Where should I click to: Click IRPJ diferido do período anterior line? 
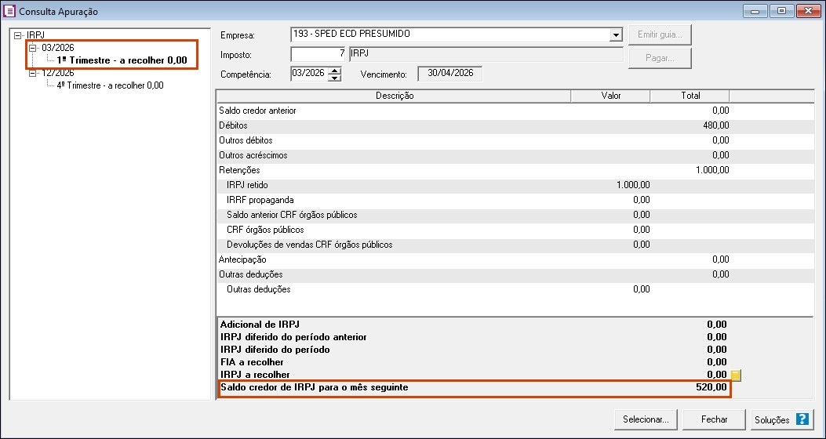point(474,337)
